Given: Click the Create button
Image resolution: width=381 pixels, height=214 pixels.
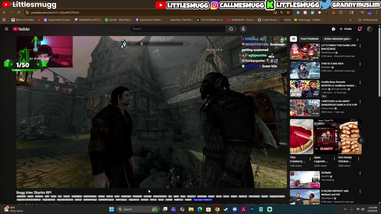Looking at the screenshot, I should (345, 29).
